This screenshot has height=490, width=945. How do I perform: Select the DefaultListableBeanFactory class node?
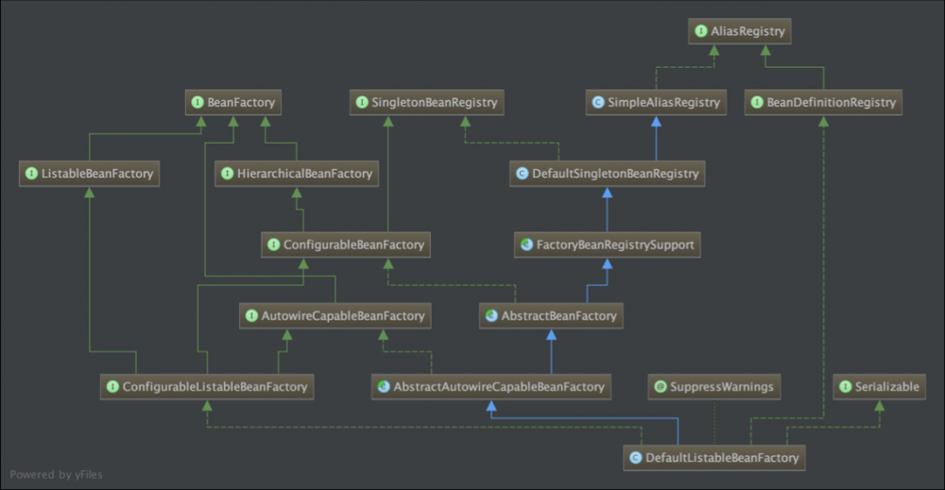click(x=714, y=458)
